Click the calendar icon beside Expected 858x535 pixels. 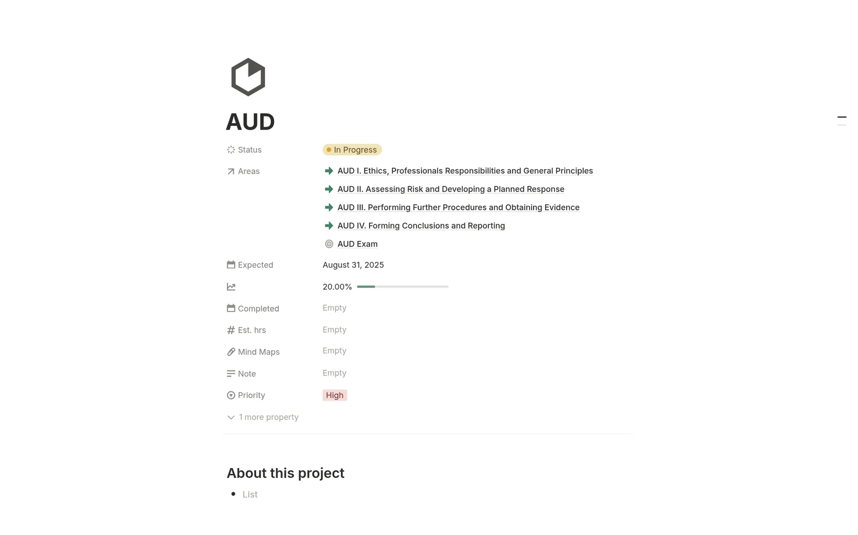coord(231,265)
